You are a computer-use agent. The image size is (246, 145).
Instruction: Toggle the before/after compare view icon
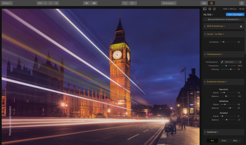[x=94, y=3]
